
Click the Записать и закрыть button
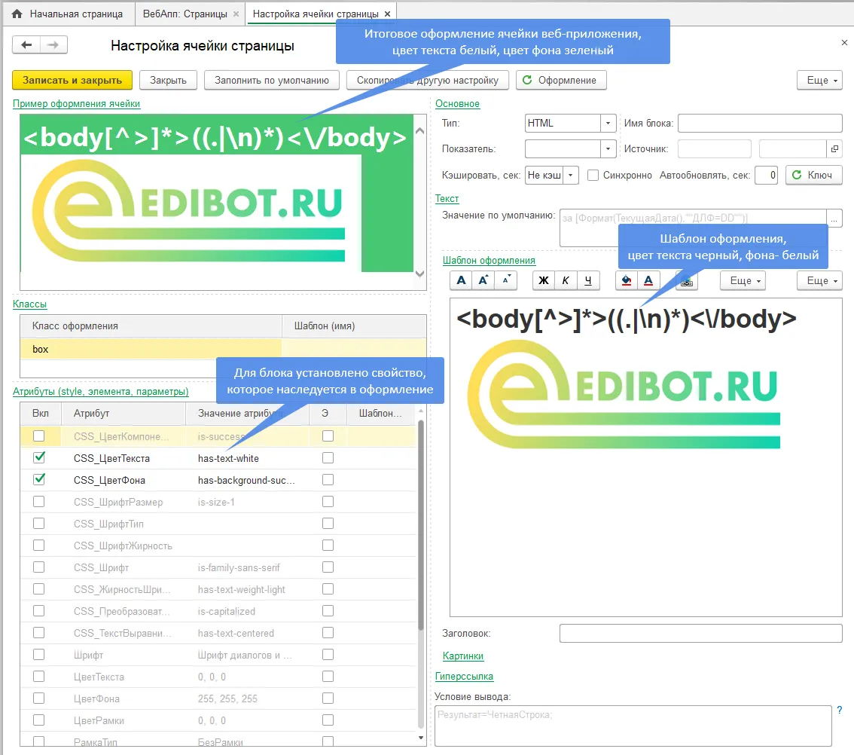(x=72, y=80)
